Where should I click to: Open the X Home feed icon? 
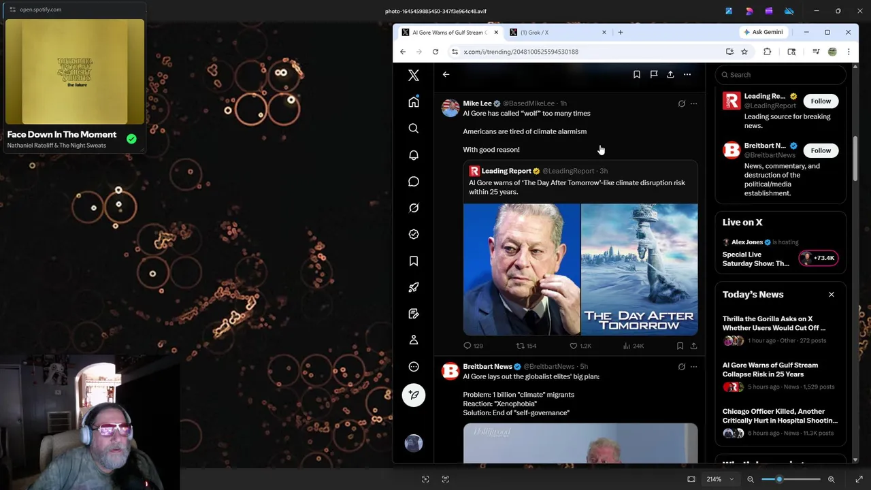[x=414, y=102]
